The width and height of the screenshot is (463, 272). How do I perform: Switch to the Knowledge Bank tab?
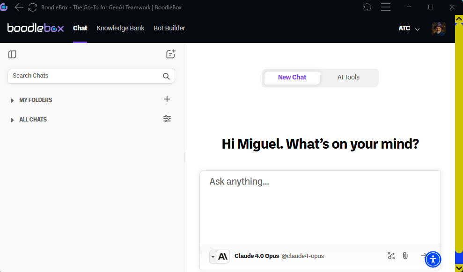point(120,28)
